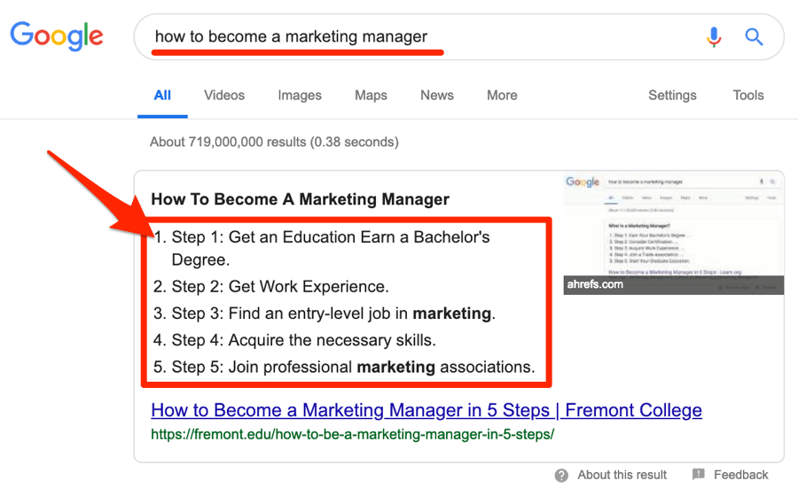Click the ahrefs.com caption on the thumbnail
Screen dimensions: 798x488
(x=595, y=285)
